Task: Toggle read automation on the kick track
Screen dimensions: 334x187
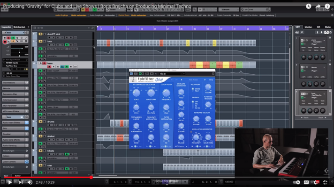Action: tap(67, 45)
